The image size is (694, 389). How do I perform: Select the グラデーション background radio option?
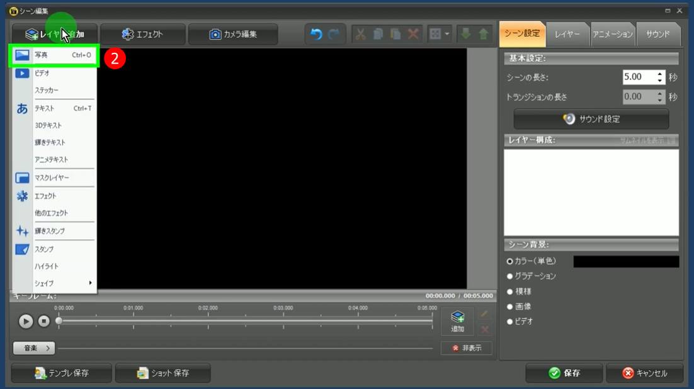[x=510, y=276]
